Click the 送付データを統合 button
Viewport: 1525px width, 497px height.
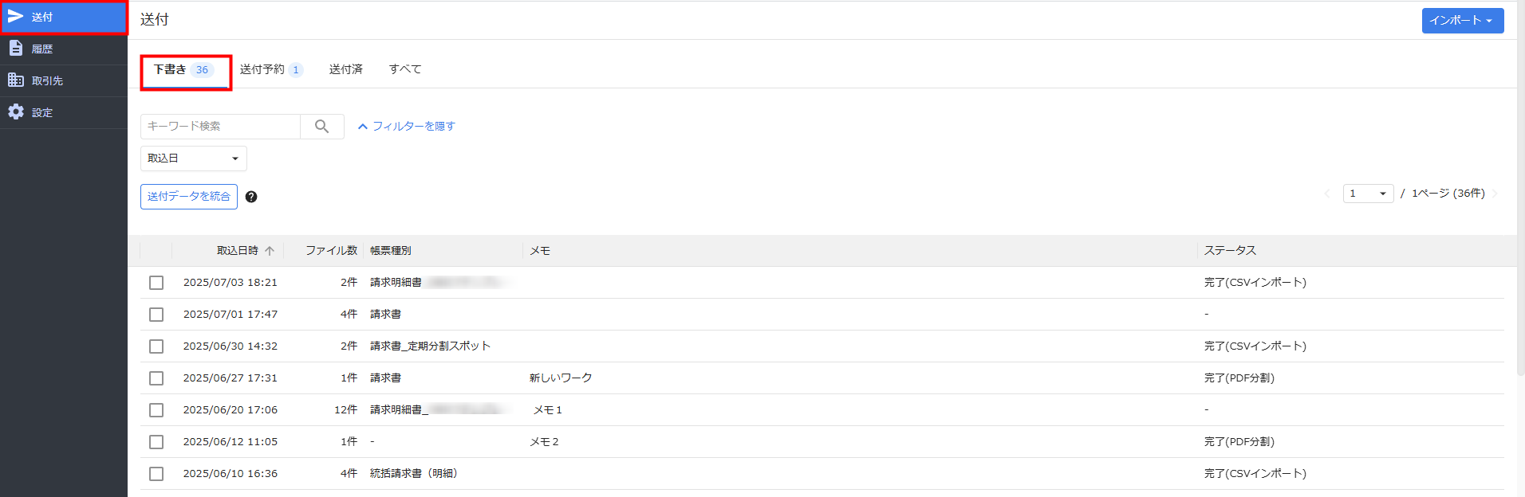pyautogui.click(x=189, y=197)
